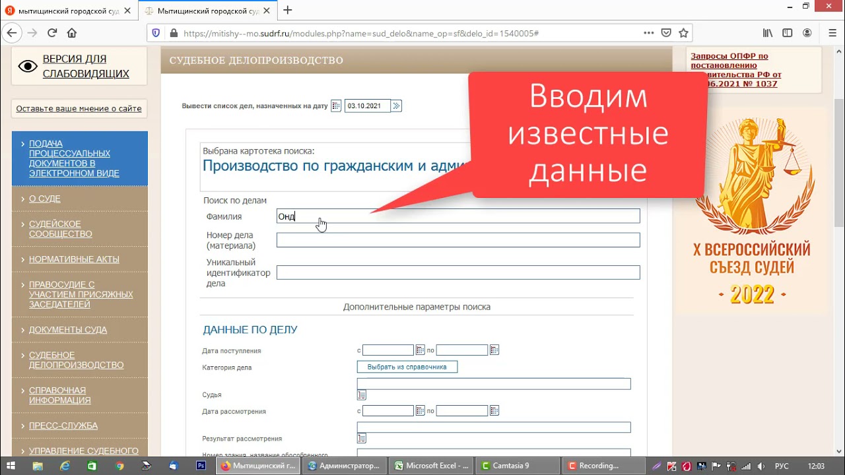Go back using browser back arrow
This screenshot has height=475, width=845.
click(11, 33)
